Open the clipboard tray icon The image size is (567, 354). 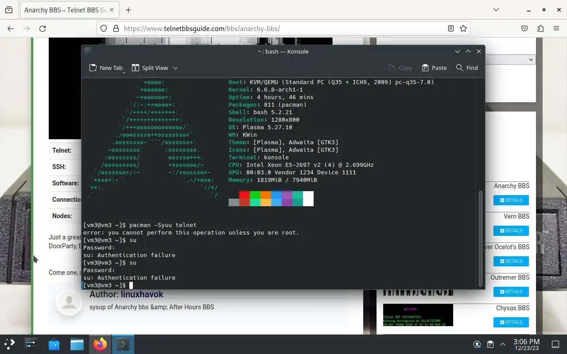click(x=490, y=344)
